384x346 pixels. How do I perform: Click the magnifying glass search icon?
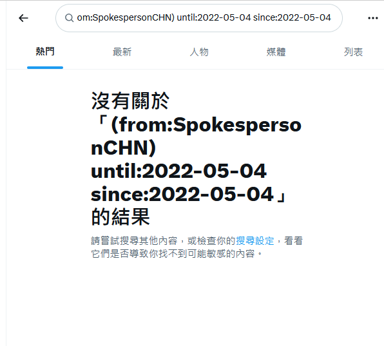point(70,18)
